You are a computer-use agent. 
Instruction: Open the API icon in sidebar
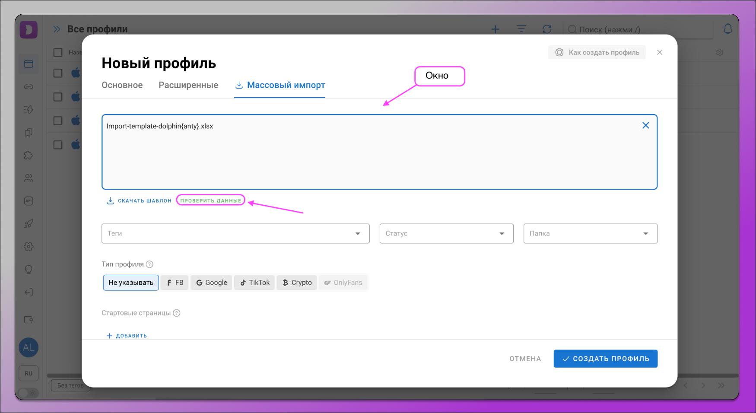coord(29,201)
